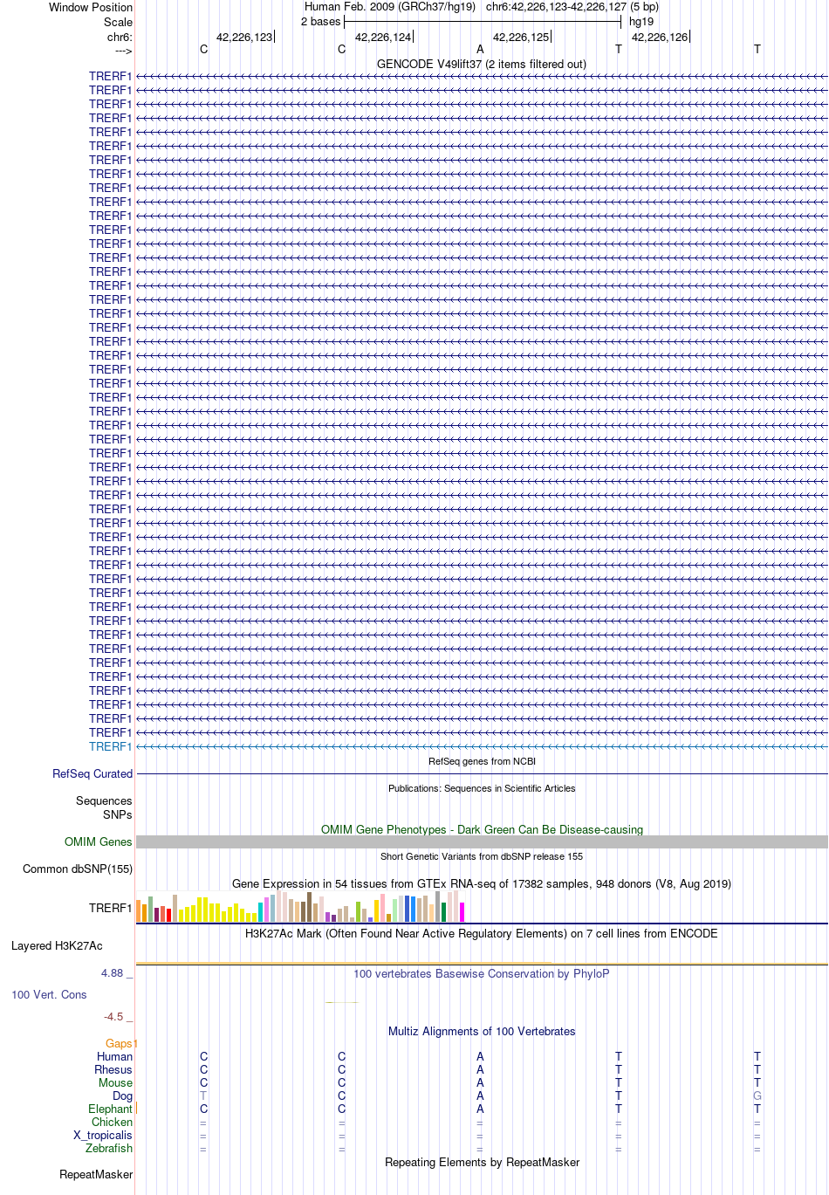Click the Scale label in the ruler
The width and height of the screenshot is (829, 1195).
point(118,22)
